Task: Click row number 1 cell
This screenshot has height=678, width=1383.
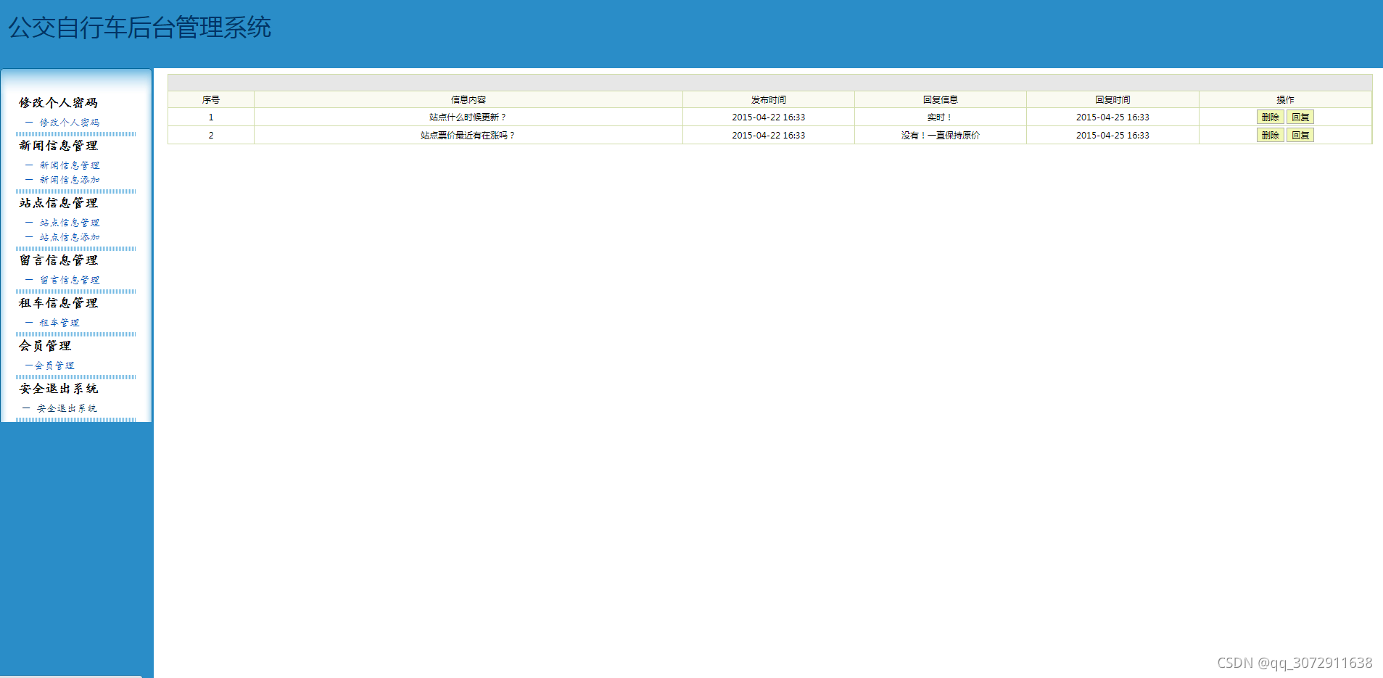Action: tap(211, 117)
